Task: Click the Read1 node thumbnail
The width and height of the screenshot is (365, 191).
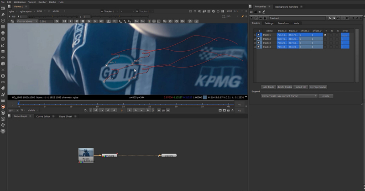Action: (86, 153)
